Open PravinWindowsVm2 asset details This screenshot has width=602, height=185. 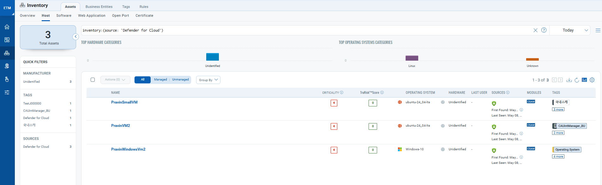(x=128, y=149)
